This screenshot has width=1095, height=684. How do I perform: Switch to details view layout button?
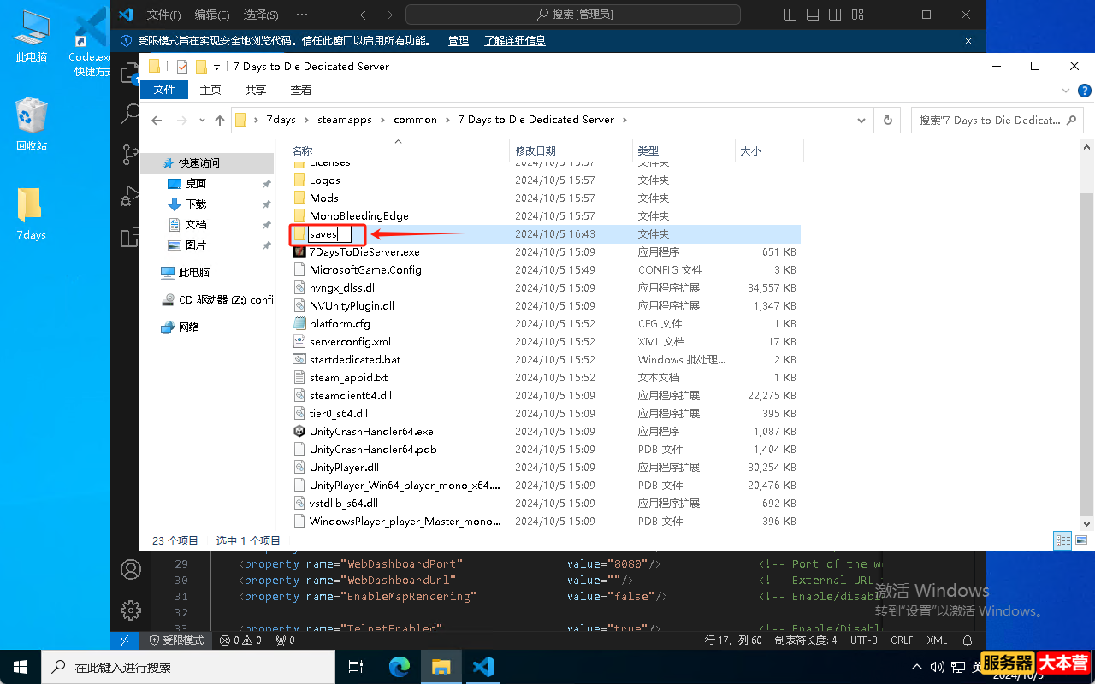[1062, 540]
